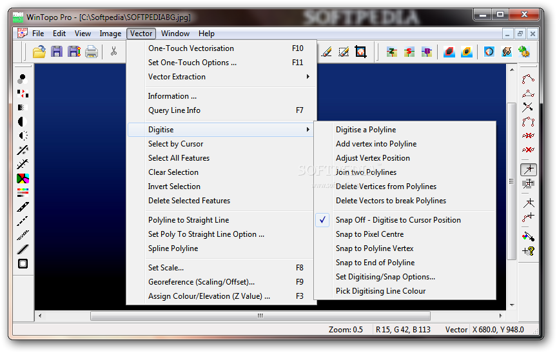
Task: Click the green Z toolbar icon
Action: click(x=392, y=52)
